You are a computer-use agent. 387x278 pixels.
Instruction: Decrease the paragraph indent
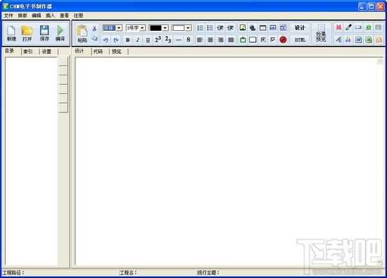click(220, 28)
